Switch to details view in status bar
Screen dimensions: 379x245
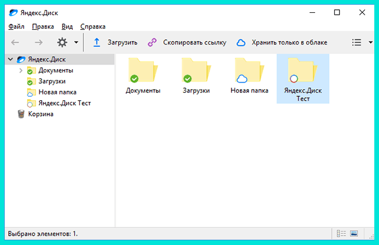tap(341, 233)
